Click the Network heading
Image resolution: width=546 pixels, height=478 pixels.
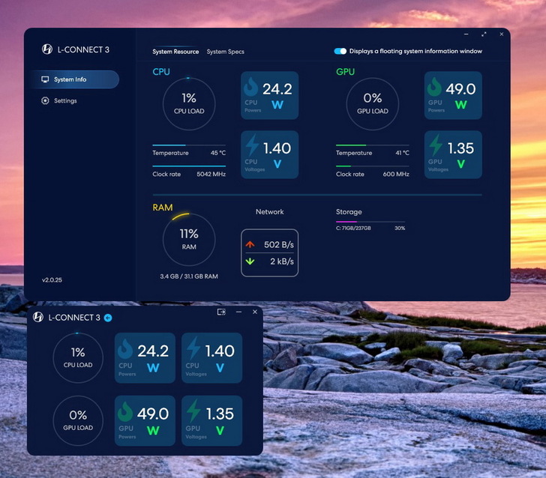pyautogui.click(x=269, y=211)
